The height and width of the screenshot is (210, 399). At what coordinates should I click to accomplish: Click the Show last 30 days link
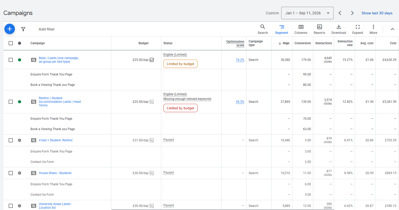click(x=377, y=13)
